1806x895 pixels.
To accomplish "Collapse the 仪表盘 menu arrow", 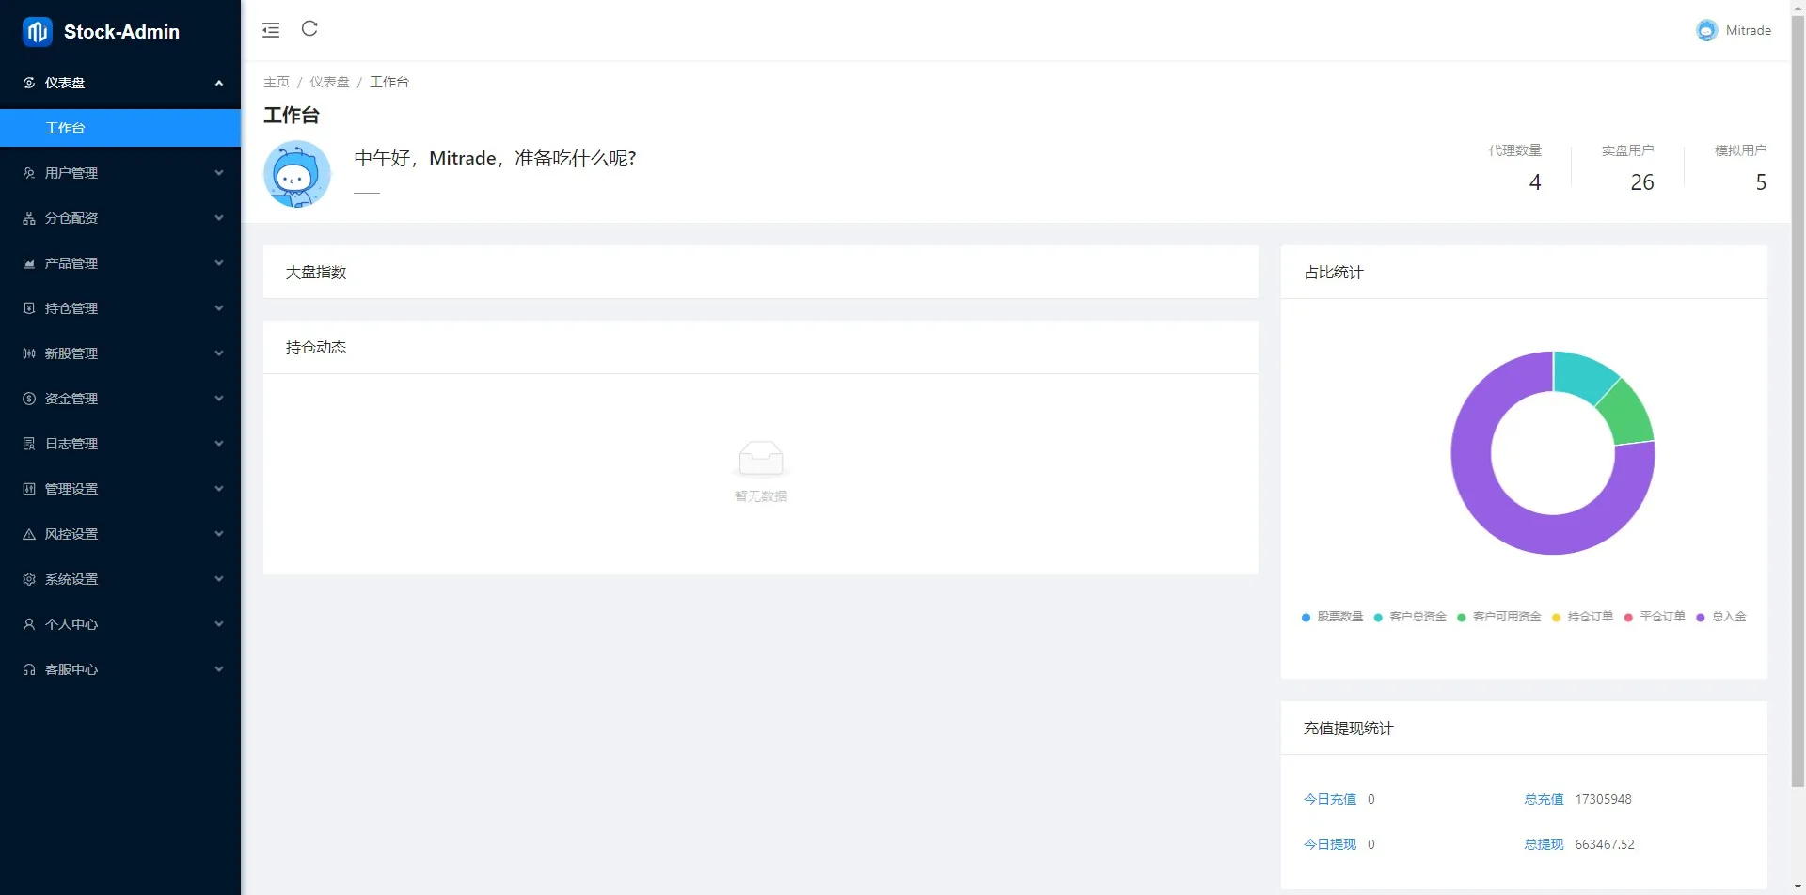I will tap(219, 83).
